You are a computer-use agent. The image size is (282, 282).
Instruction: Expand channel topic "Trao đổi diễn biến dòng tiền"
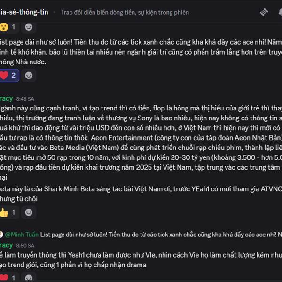125,12
